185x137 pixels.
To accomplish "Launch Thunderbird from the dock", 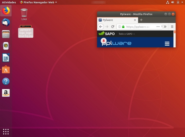I will tap(6, 23).
